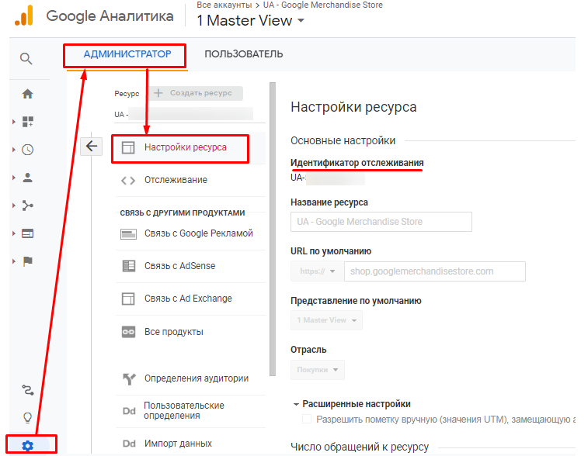Expand the Behavior sidebar arrow
The image size is (588, 456).
click(14, 233)
